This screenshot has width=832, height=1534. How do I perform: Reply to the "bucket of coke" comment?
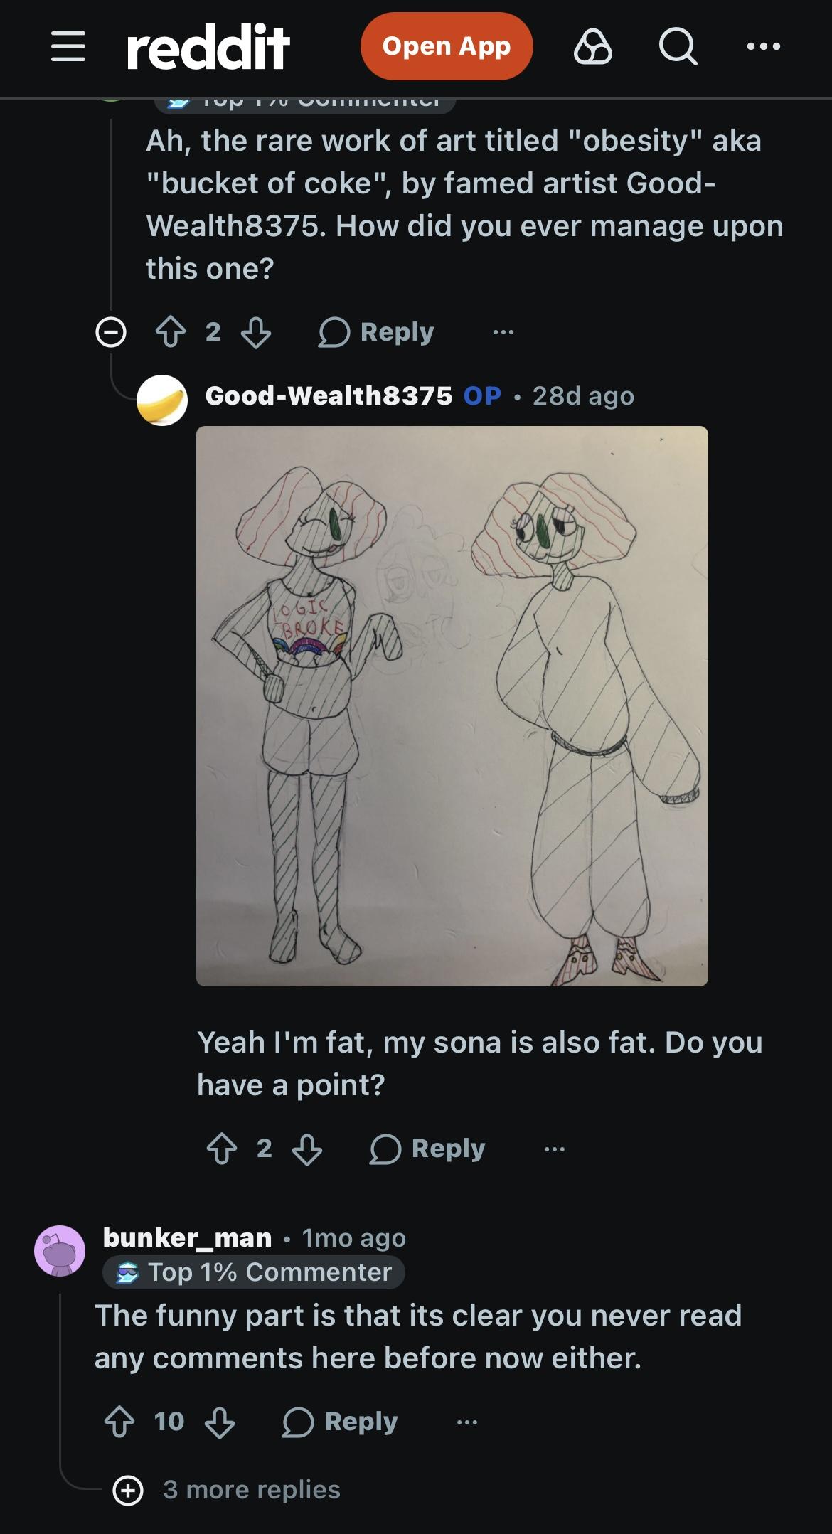(376, 332)
